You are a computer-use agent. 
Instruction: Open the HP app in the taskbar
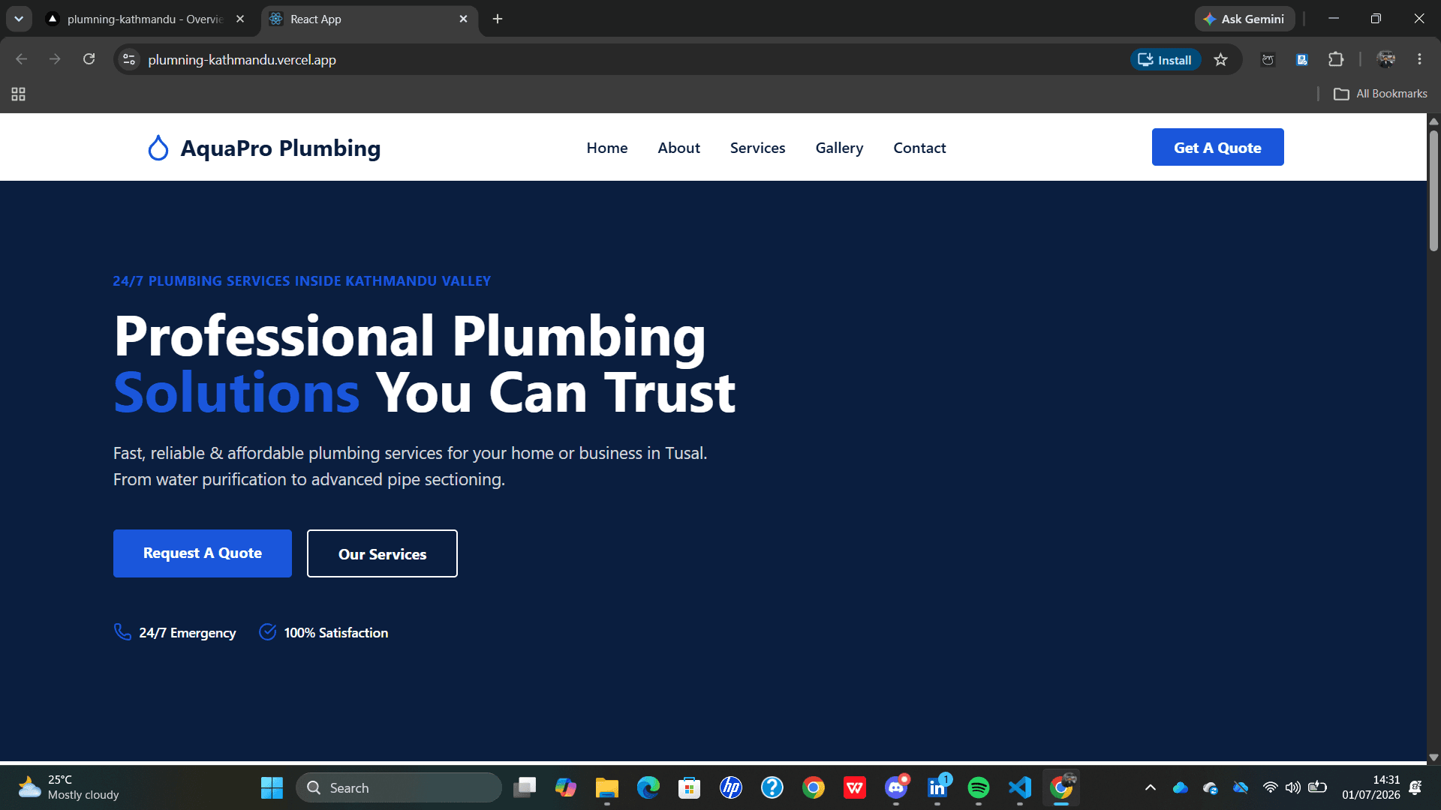tap(730, 787)
